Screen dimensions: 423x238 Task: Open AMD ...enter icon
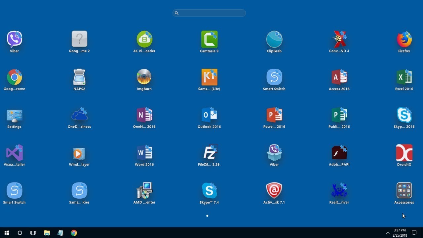[144, 191]
